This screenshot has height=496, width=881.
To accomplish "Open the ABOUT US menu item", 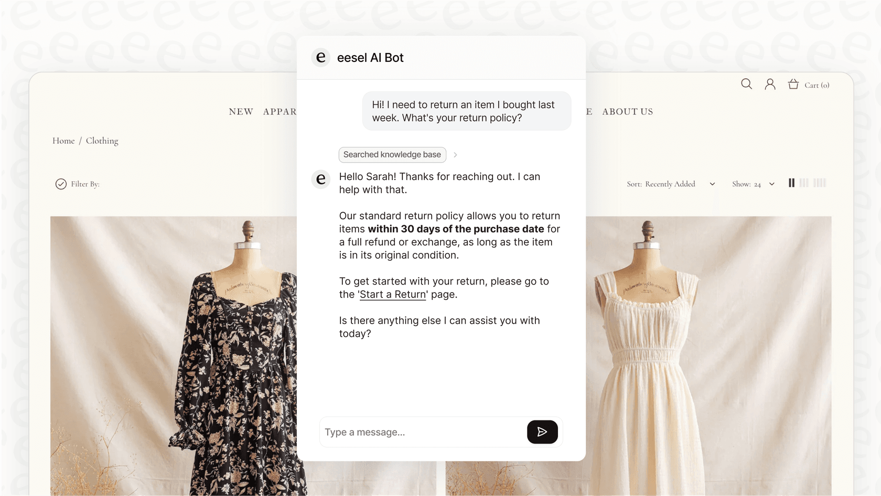I will (627, 111).
